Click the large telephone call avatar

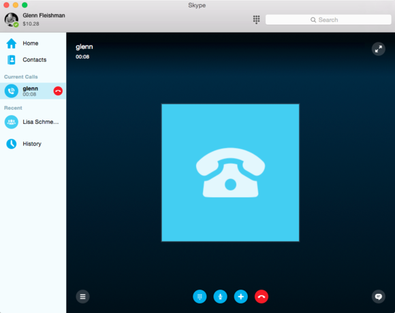click(230, 173)
